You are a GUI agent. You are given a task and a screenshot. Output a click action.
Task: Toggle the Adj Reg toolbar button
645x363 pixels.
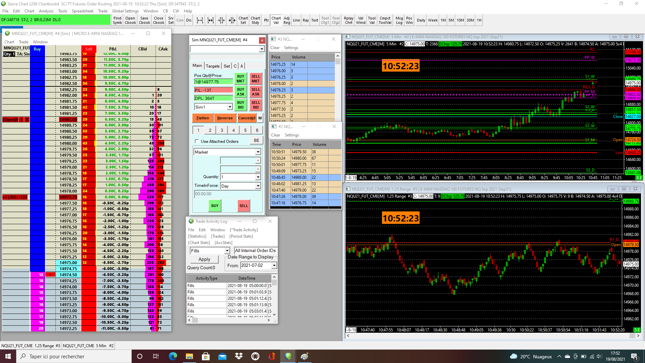287,20
